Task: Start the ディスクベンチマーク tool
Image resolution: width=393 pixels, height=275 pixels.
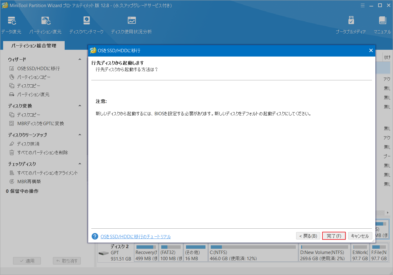Action: [x=86, y=23]
